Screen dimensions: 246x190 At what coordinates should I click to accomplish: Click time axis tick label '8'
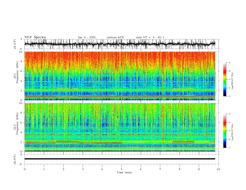[x=180, y=169]
